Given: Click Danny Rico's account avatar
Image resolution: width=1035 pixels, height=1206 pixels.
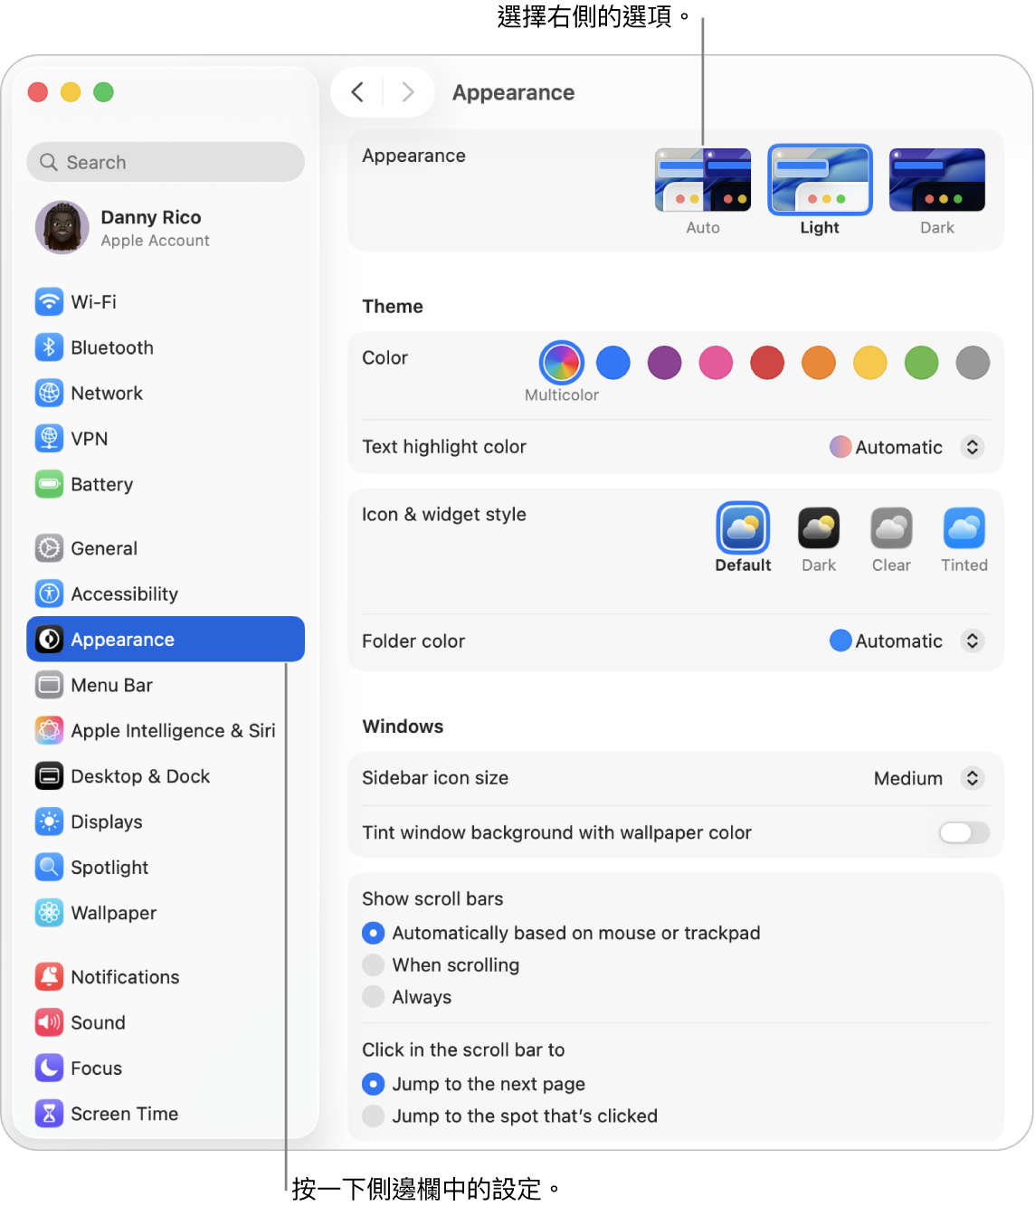Looking at the screenshot, I should click(x=62, y=227).
